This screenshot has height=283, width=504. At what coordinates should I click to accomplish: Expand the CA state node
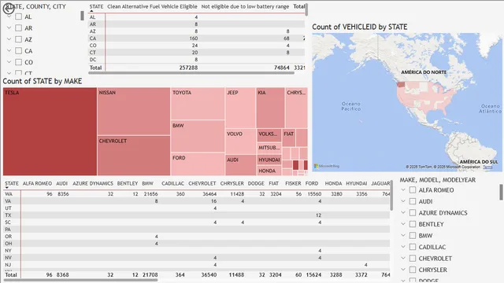point(9,50)
